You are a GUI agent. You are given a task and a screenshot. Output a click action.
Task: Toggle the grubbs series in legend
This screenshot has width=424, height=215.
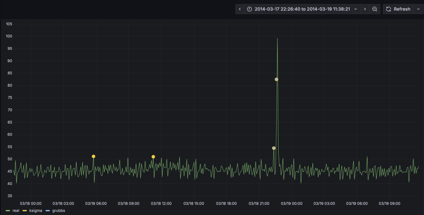coord(58,210)
